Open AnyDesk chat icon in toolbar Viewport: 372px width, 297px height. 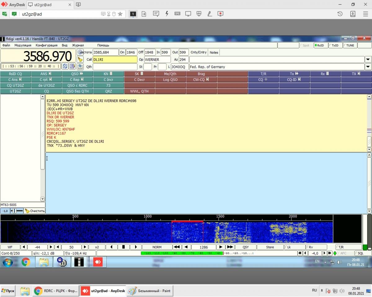click(156, 14)
